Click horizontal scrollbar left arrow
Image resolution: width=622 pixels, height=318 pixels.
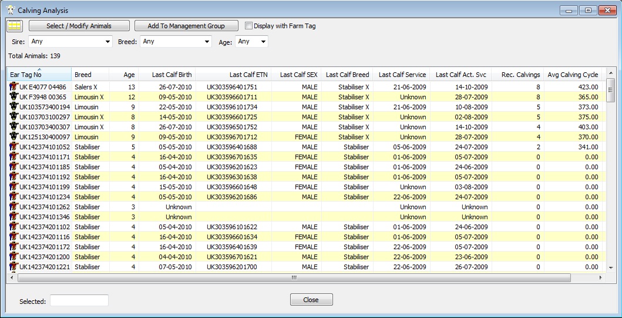click(x=11, y=277)
